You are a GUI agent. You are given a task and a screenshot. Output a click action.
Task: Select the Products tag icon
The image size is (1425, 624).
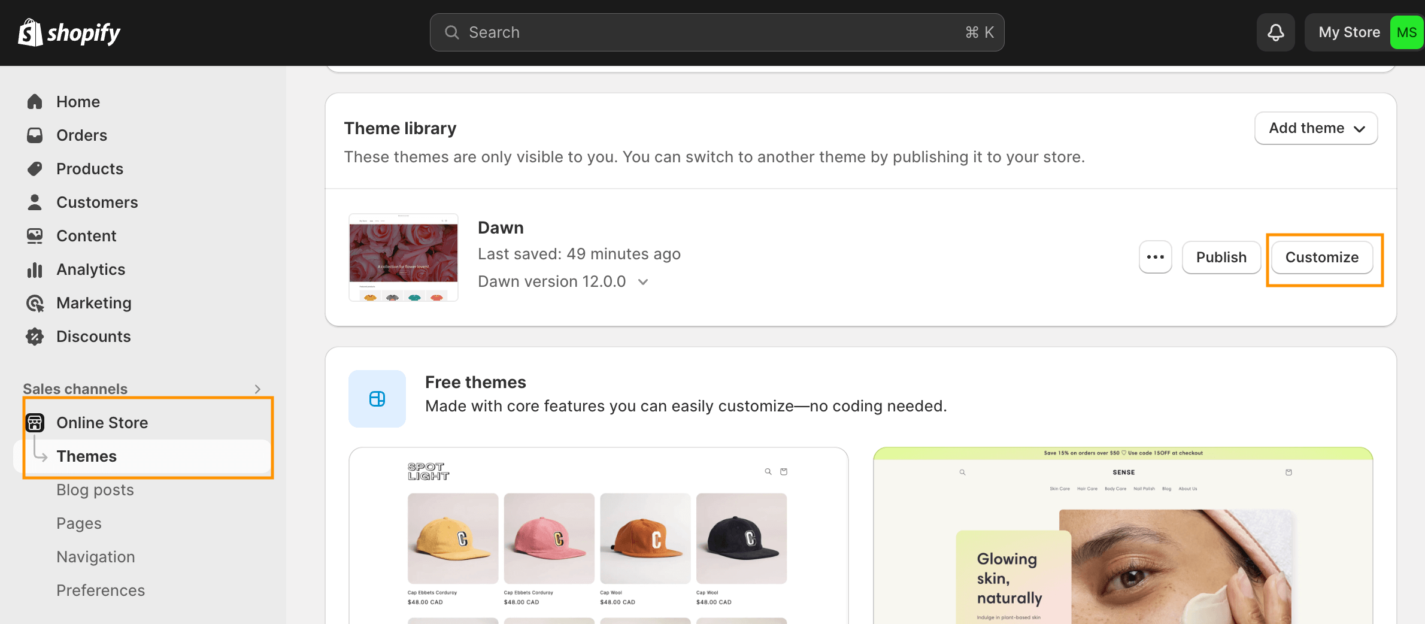[35, 168]
